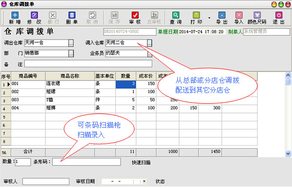This screenshot has width=292, height=188.
Task: Open the 调出仓库 lookup ellipsis button
Action: (x=71, y=43)
